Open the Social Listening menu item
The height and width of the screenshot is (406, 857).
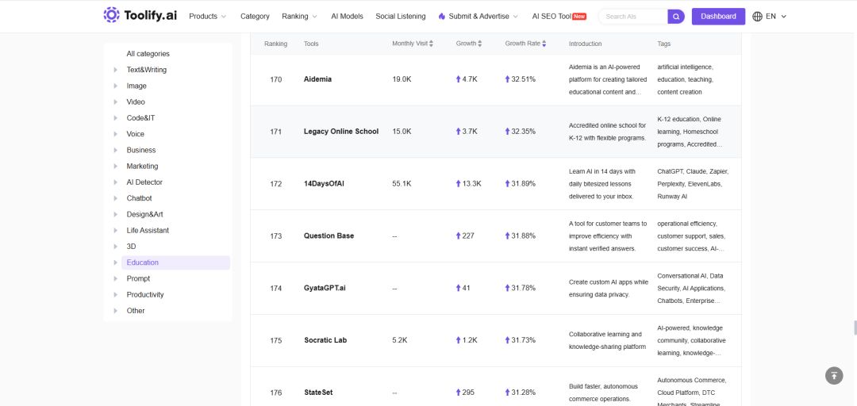coord(401,17)
